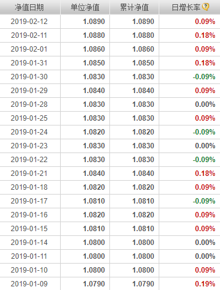Click cumulative value 1.0800 for 2019-01-10

143,270
